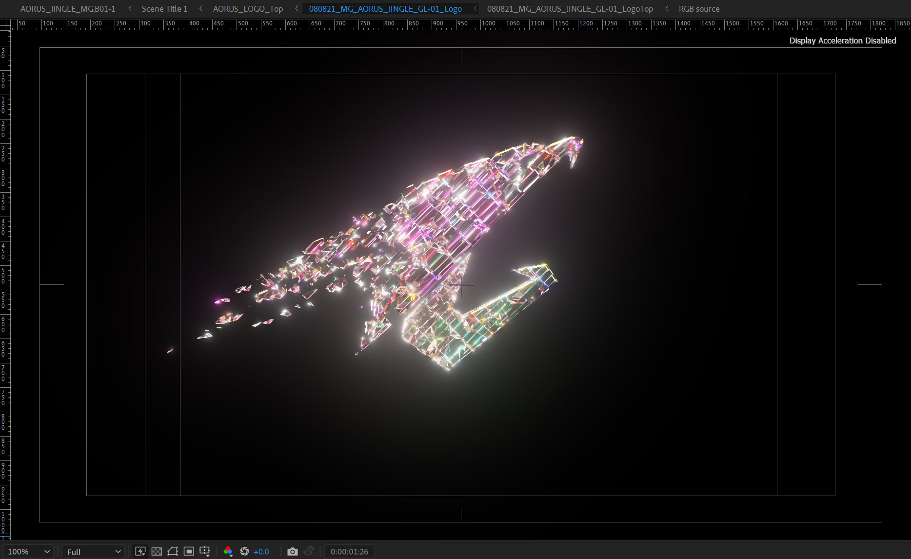Click the current time 0:00:01:26
Viewport: 911px width, 559px height.
click(349, 552)
